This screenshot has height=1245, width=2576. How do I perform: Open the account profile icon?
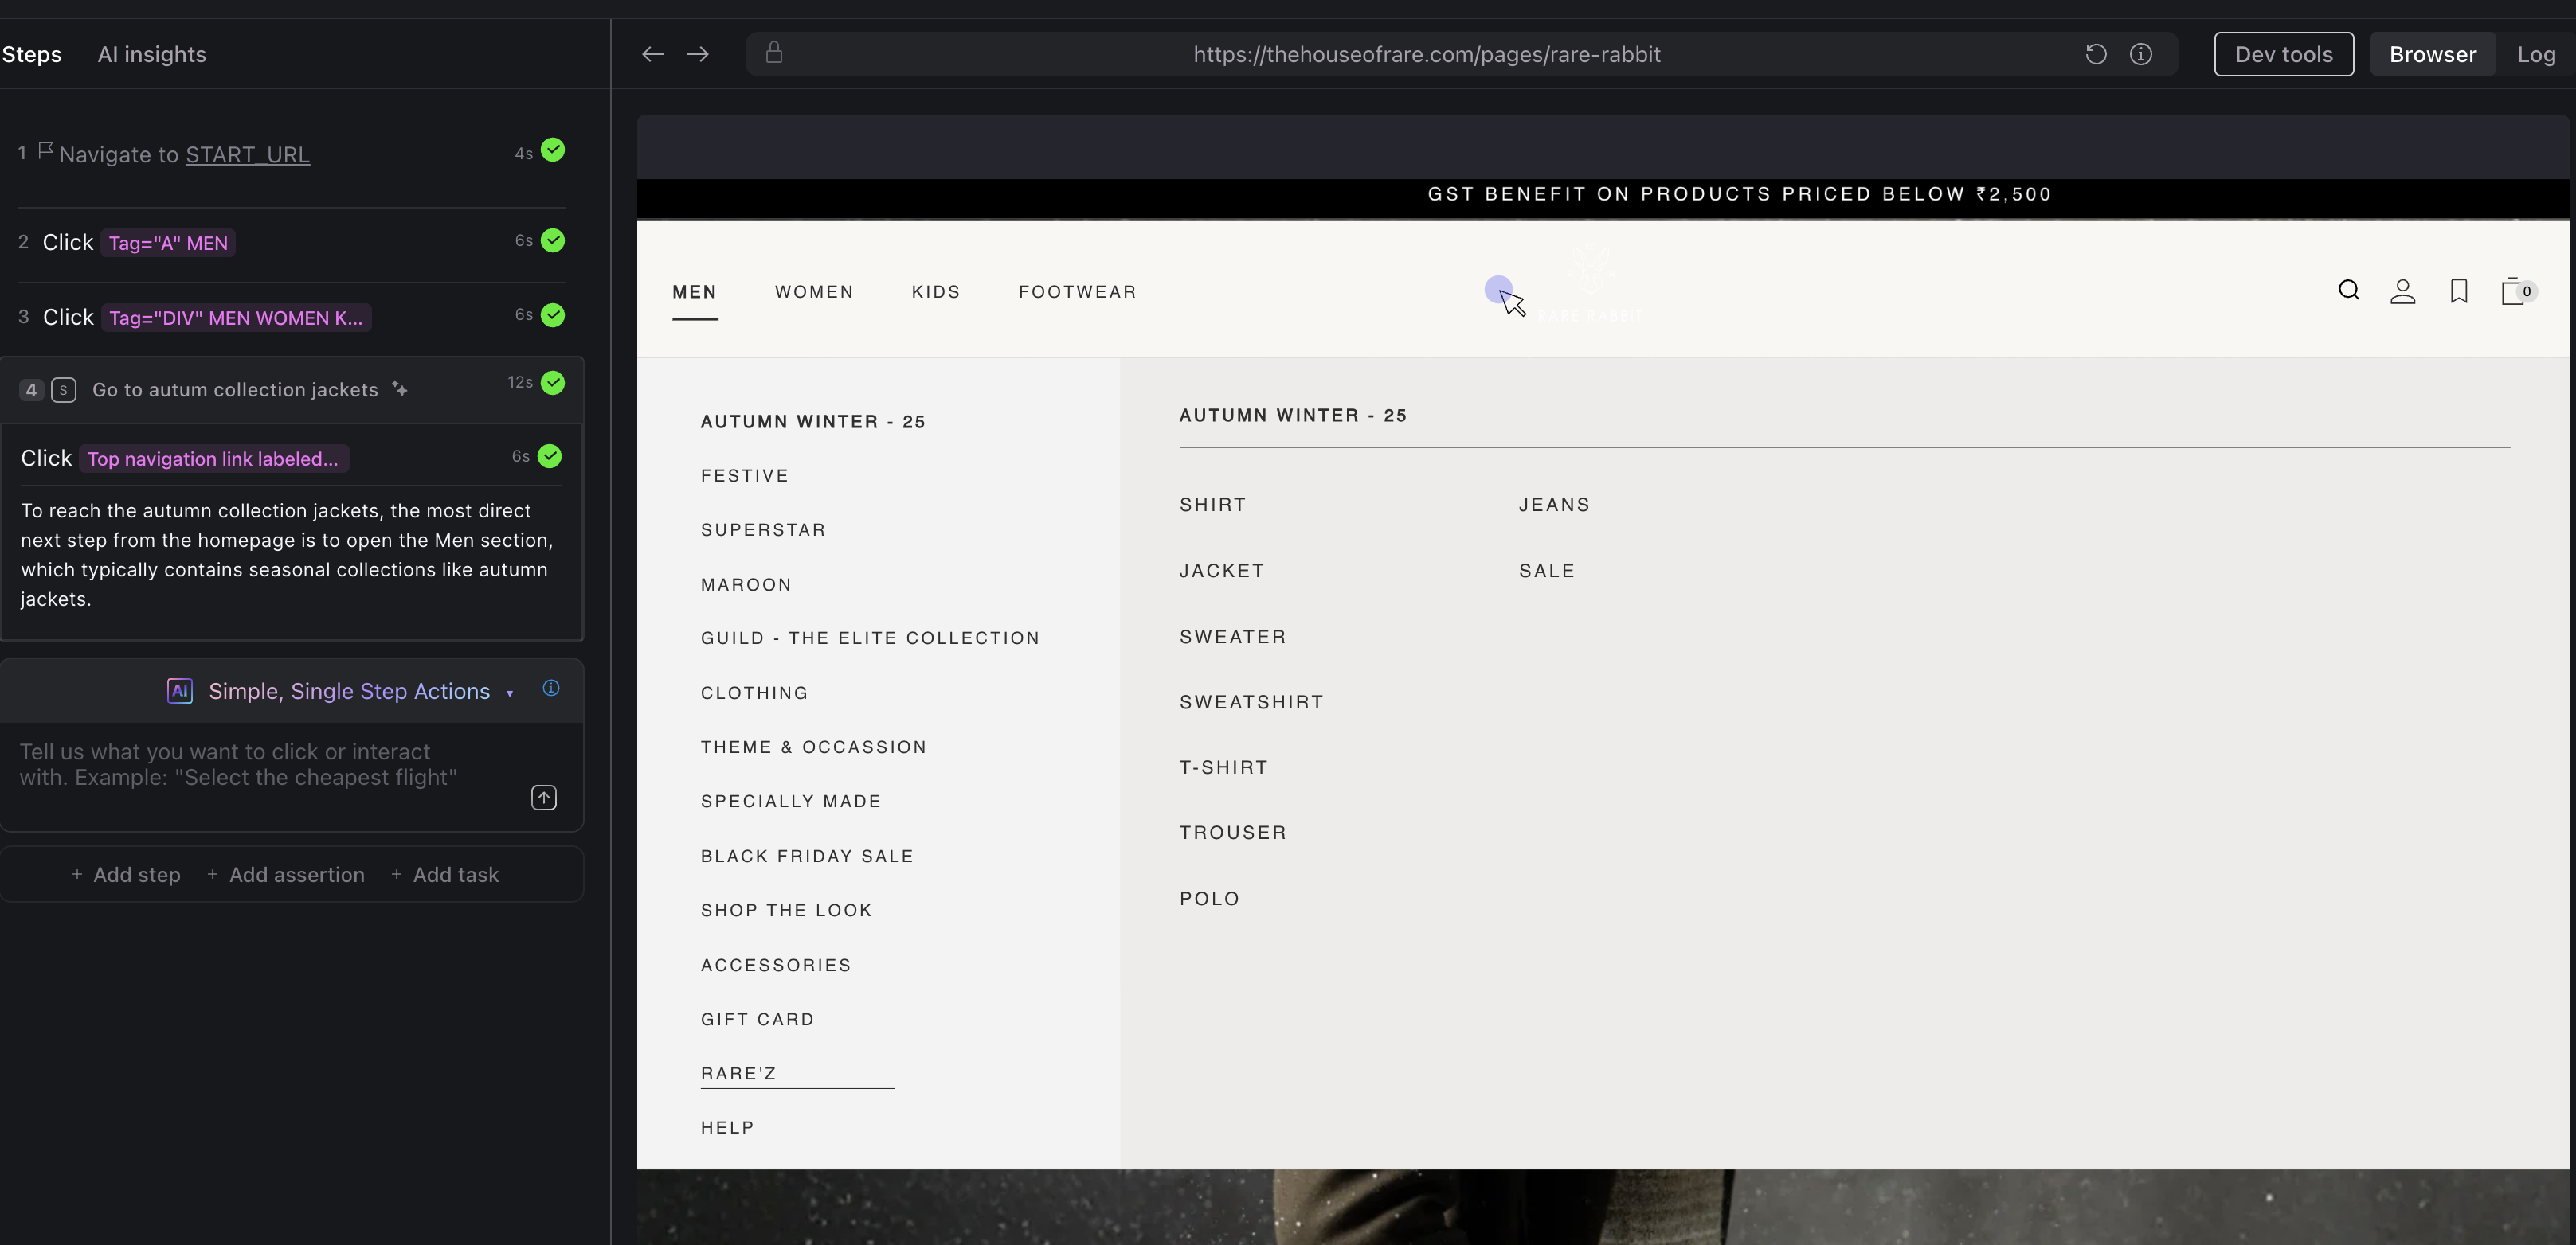click(2404, 291)
